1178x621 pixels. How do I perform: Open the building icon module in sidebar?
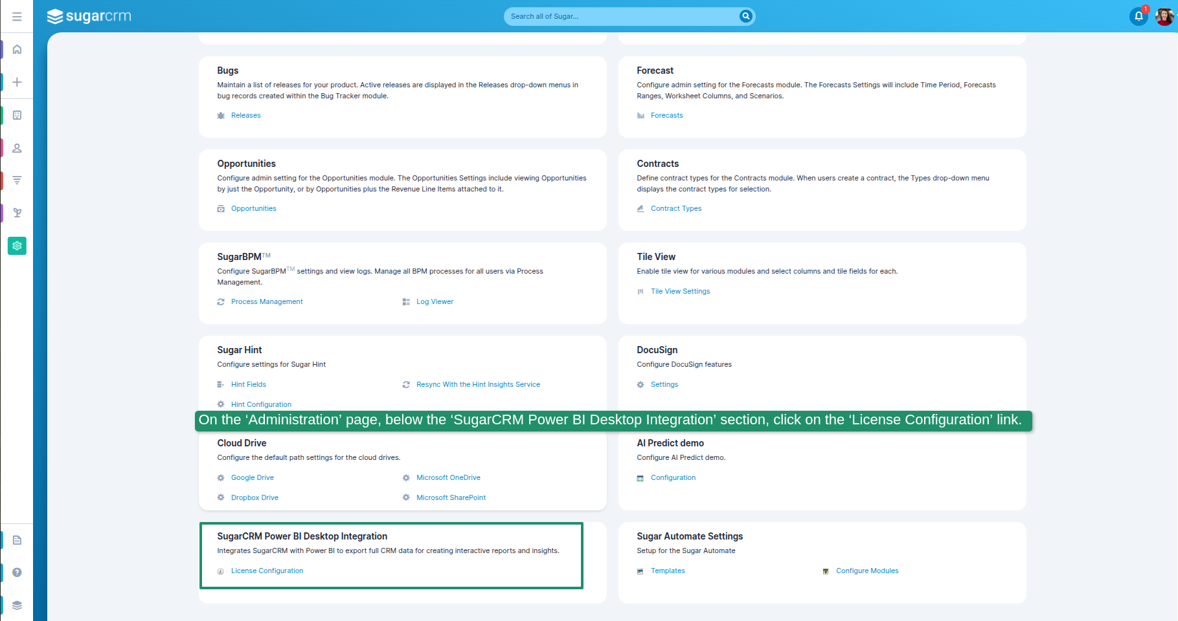tap(17, 115)
